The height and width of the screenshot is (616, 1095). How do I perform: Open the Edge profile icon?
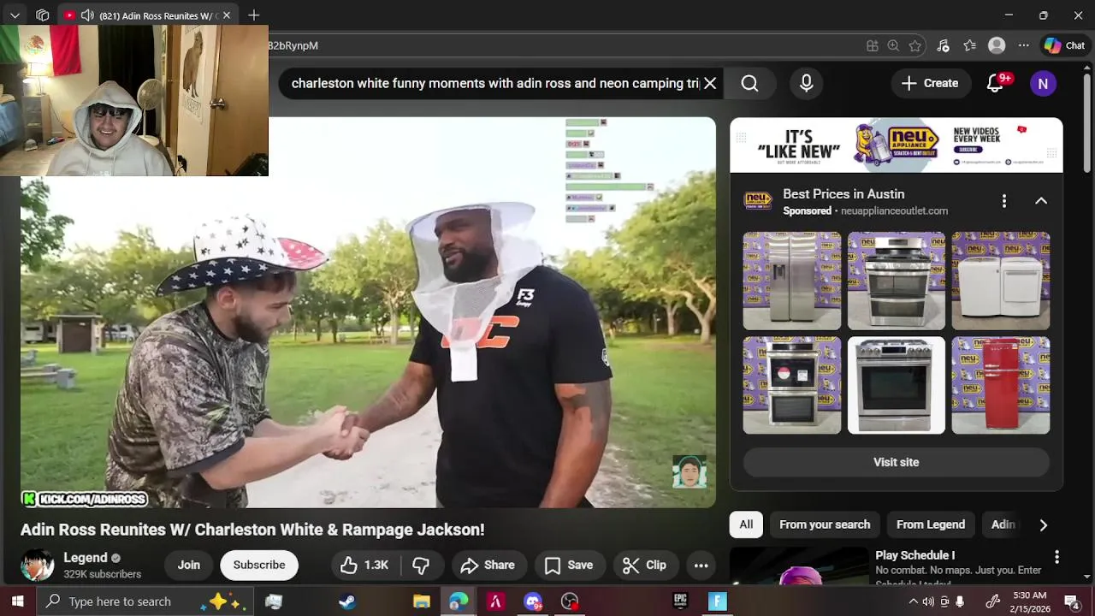click(x=997, y=45)
